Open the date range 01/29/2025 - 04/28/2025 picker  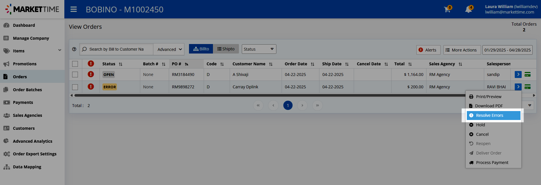(508, 50)
